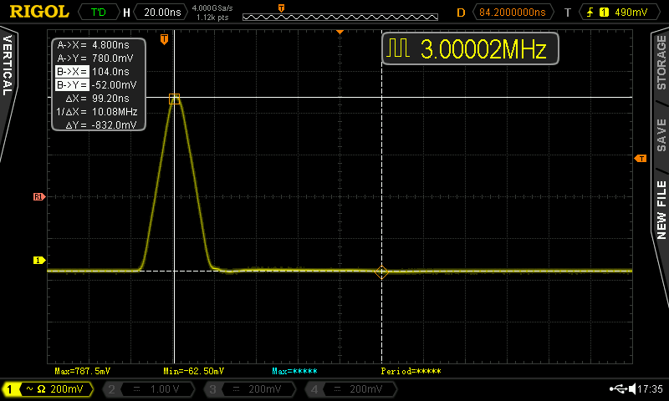Click the frequency counter pulse icon
The height and width of the screenshot is (401, 669).
pyautogui.click(x=401, y=49)
